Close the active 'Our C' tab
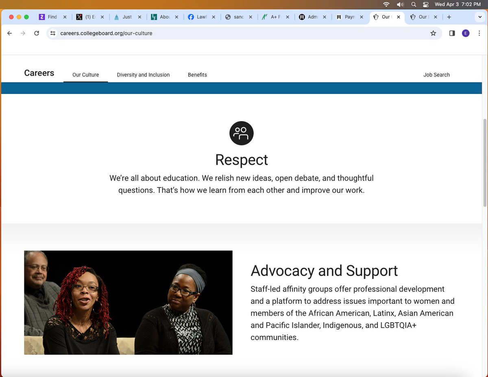488x377 pixels. point(399,17)
